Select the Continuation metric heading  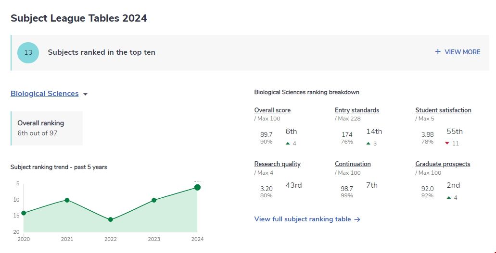tap(353, 164)
